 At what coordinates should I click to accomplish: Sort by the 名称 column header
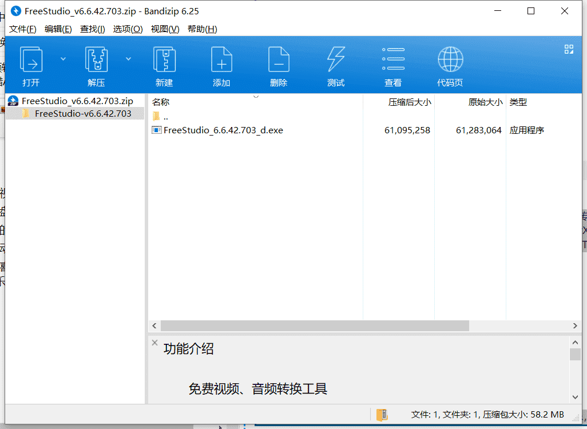pos(255,102)
